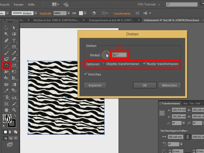Image resolution: width=204 pixels, height=153 pixels.
Task: Choose a reference point in Transformieren panel
Action: pyautogui.click(x=162, y=113)
